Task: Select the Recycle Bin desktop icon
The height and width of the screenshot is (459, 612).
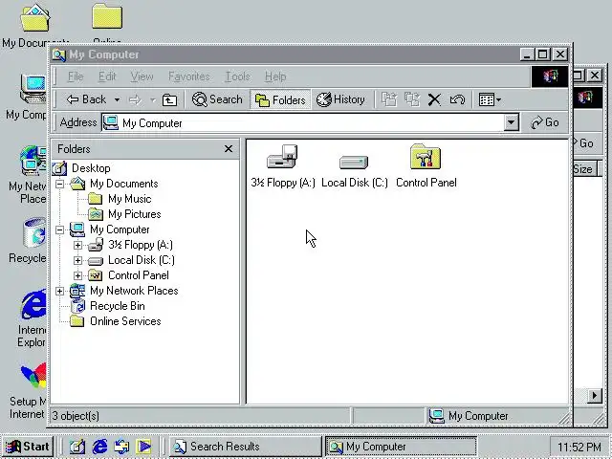Action: click(x=34, y=233)
